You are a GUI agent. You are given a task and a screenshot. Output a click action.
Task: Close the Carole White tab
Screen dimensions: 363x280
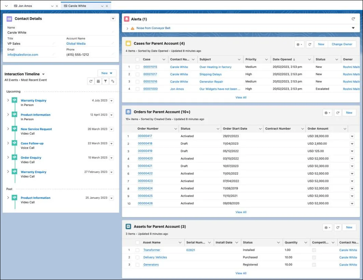pyautogui.click(x=107, y=6)
